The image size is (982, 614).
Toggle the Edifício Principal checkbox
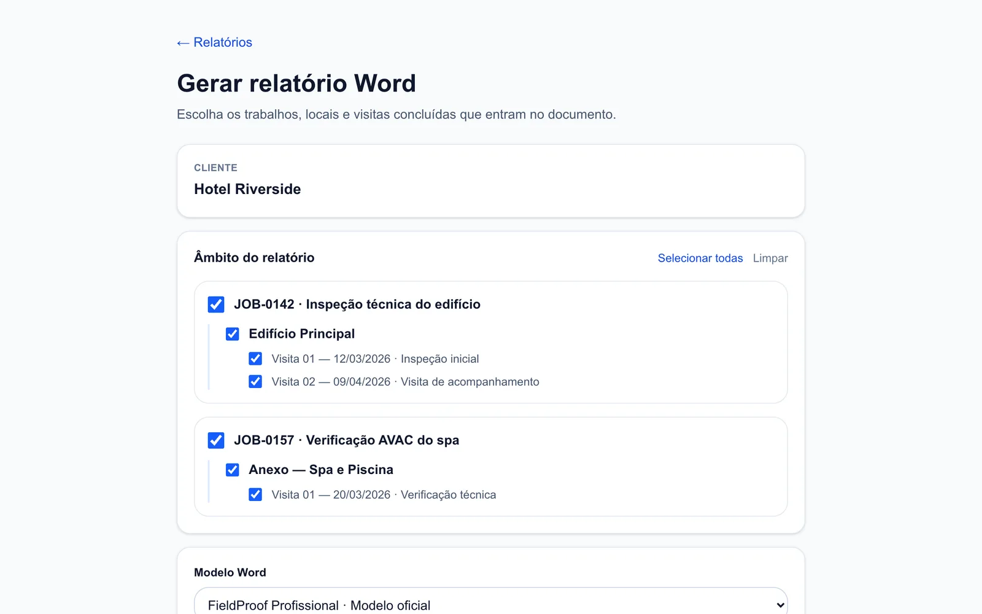[x=233, y=334]
